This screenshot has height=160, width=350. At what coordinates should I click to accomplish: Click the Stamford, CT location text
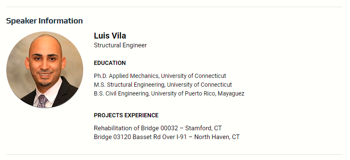point(203,128)
